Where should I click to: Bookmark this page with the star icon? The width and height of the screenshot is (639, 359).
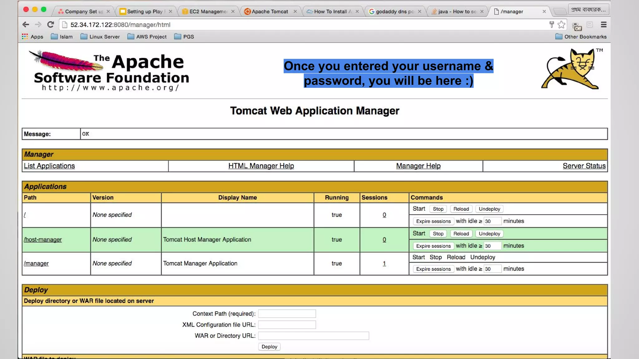click(561, 25)
